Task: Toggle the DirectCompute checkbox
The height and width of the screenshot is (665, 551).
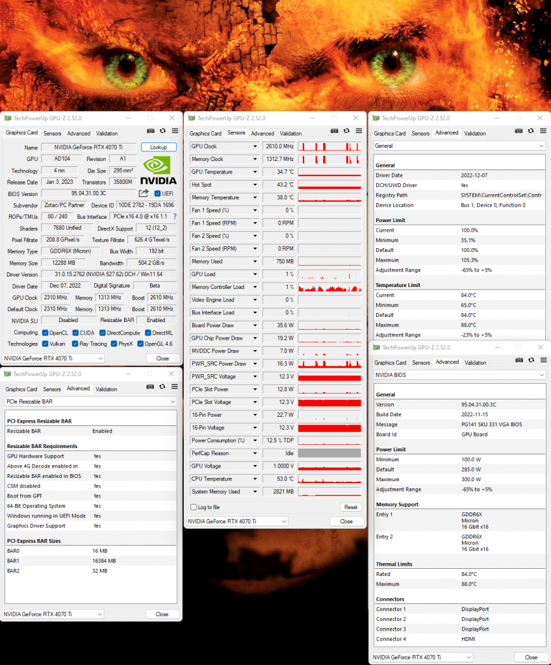Action: coord(102,333)
